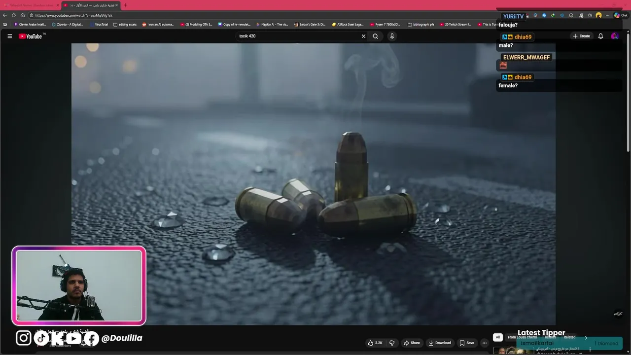This screenshot has width=631, height=355.
Task: Save the video to a playlist
Action: [x=467, y=343]
